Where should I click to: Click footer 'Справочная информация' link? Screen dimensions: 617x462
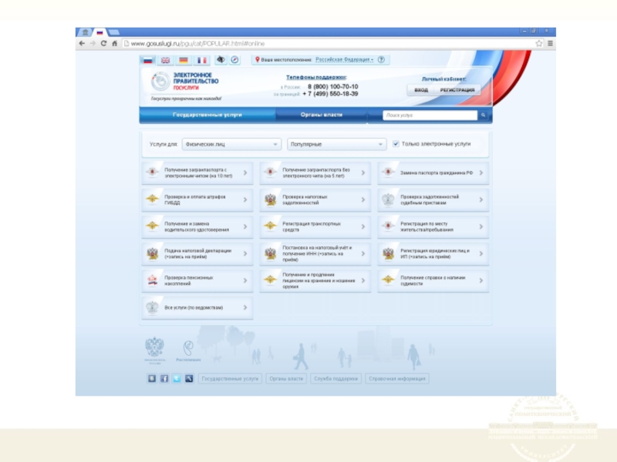coord(397,379)
